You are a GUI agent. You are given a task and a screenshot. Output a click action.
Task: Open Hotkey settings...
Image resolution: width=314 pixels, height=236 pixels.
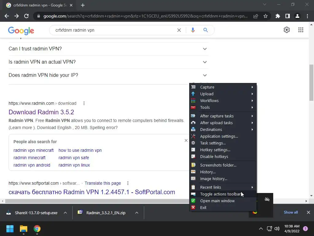(x=223, y=150)
